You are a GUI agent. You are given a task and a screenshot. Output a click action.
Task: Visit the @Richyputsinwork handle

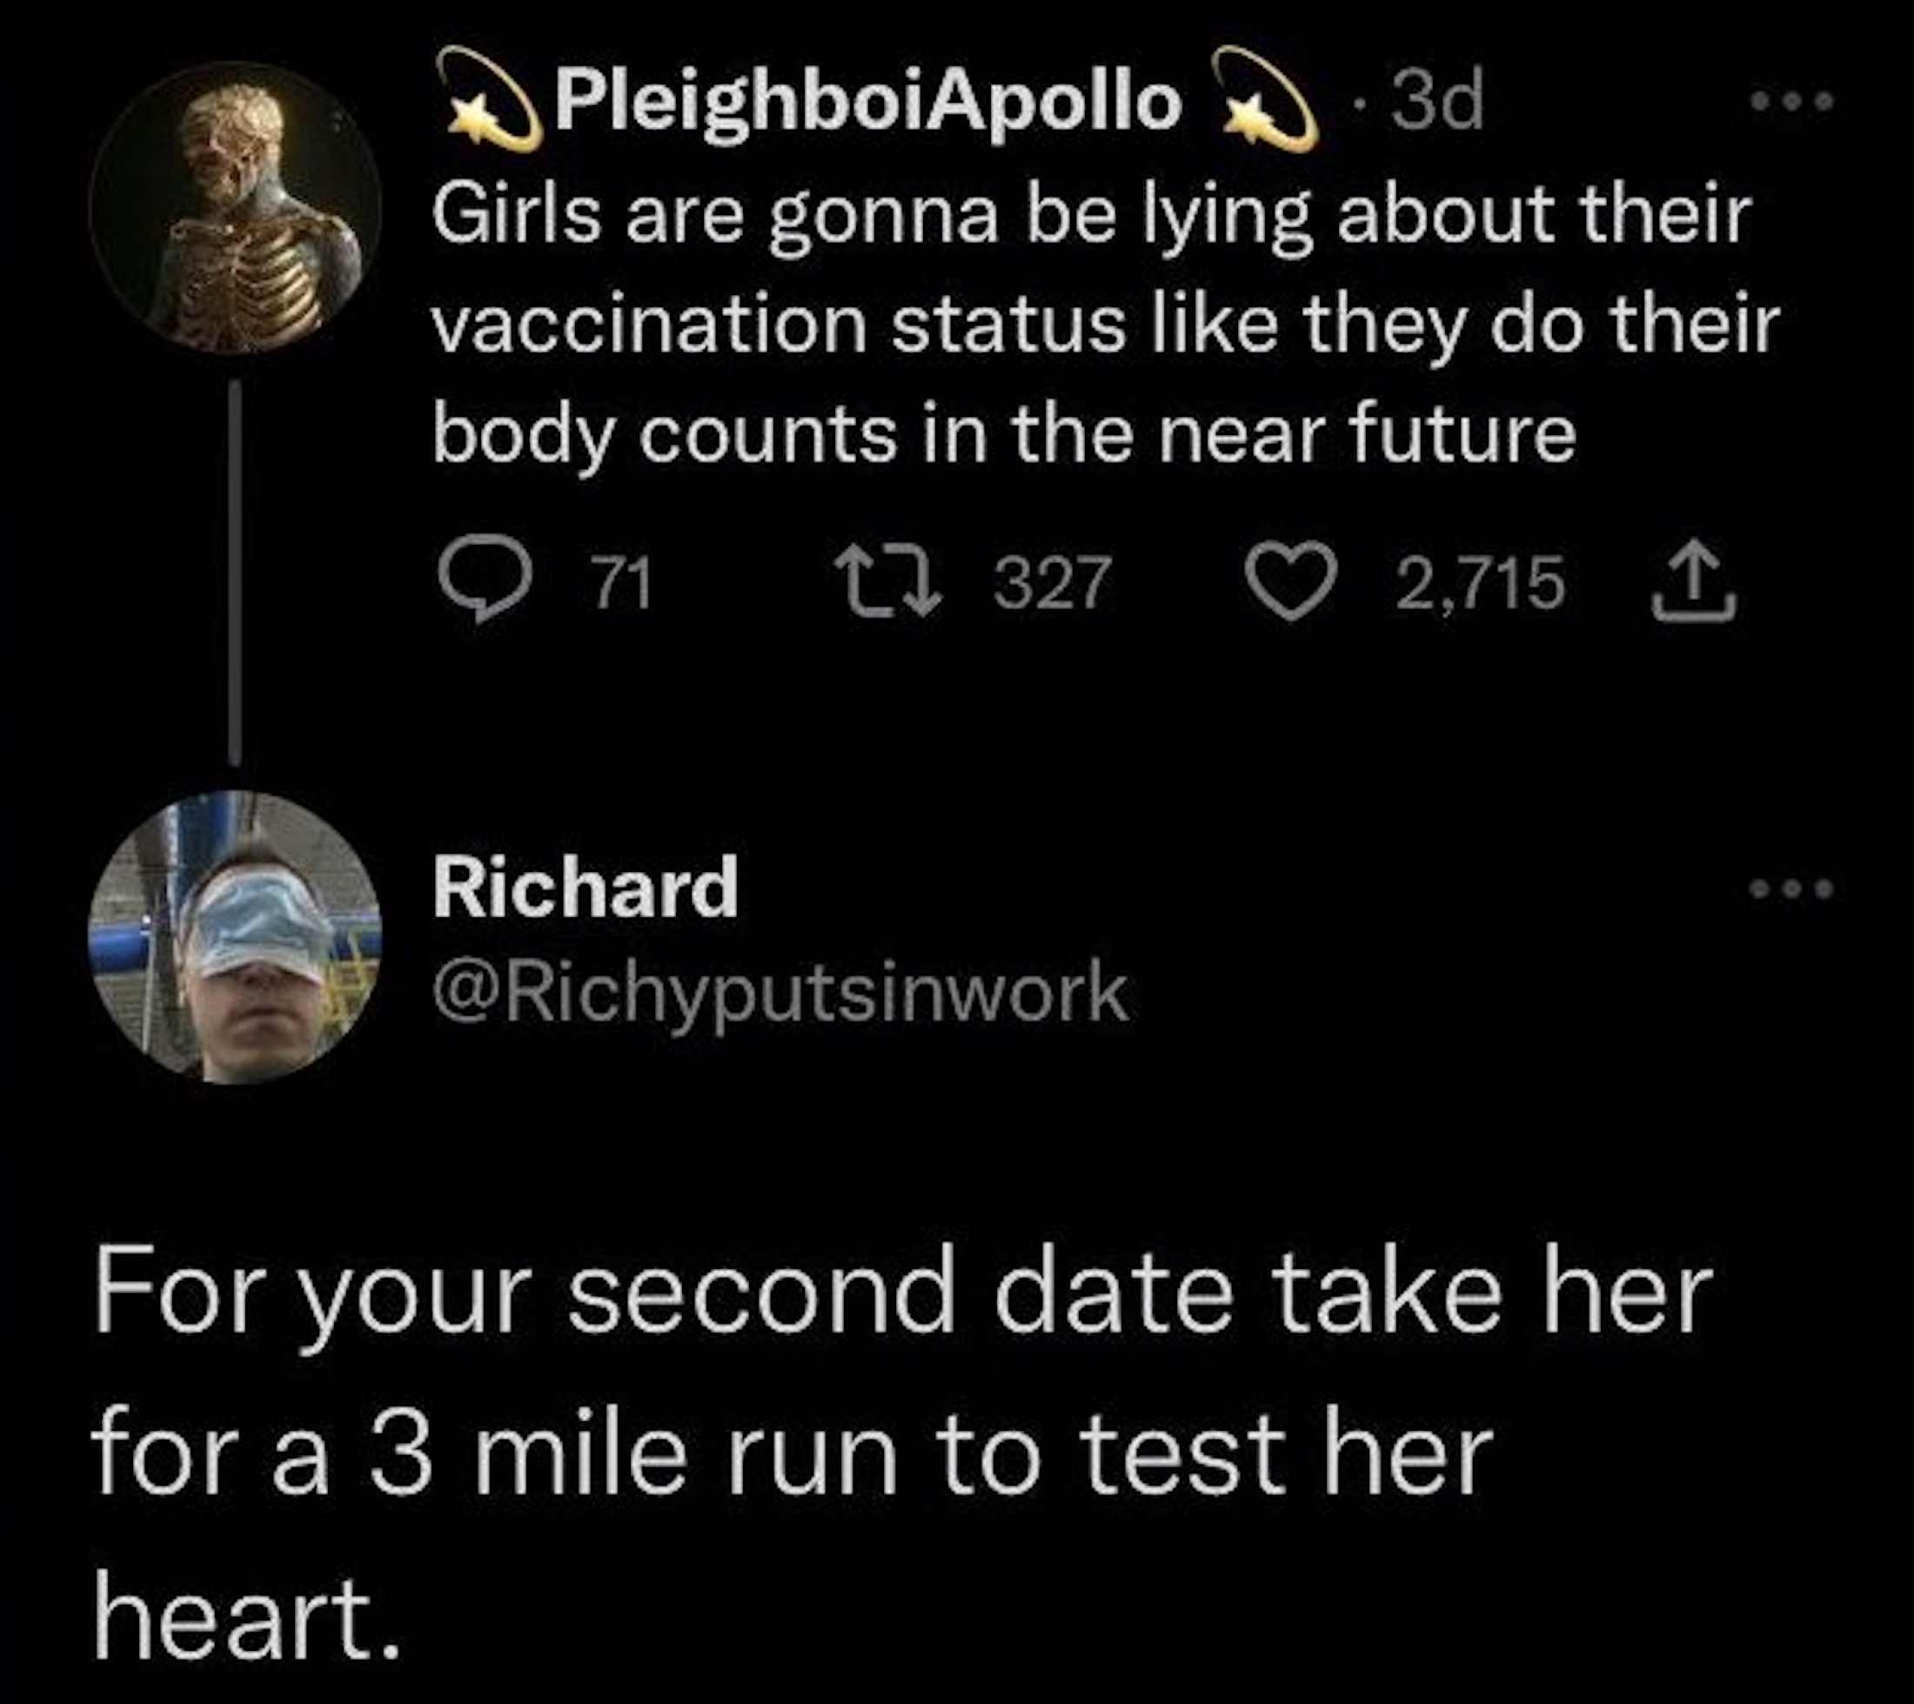(779, 992)
